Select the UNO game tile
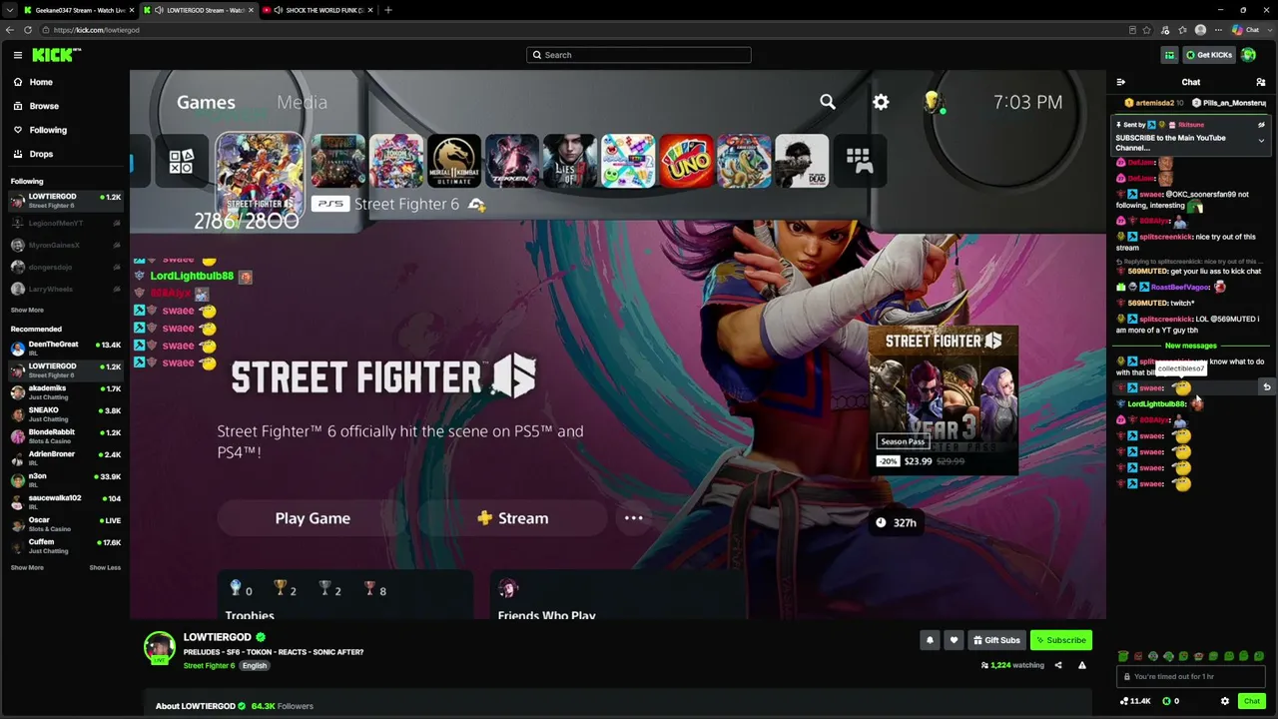 tap(686, 161)
